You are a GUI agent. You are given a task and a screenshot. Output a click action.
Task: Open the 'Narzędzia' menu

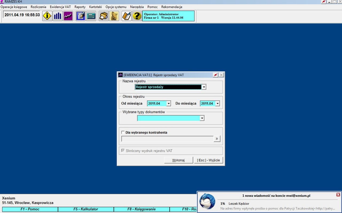pyautogui.click(x=137, y=7)
